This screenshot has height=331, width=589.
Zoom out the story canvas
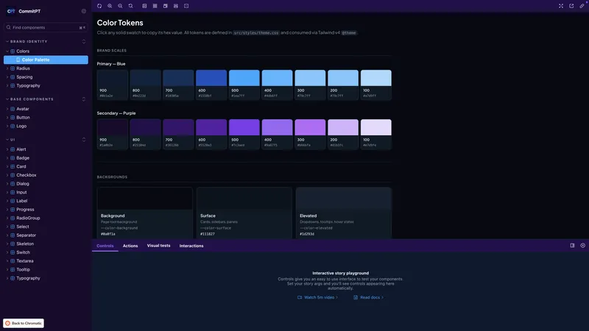120,6
